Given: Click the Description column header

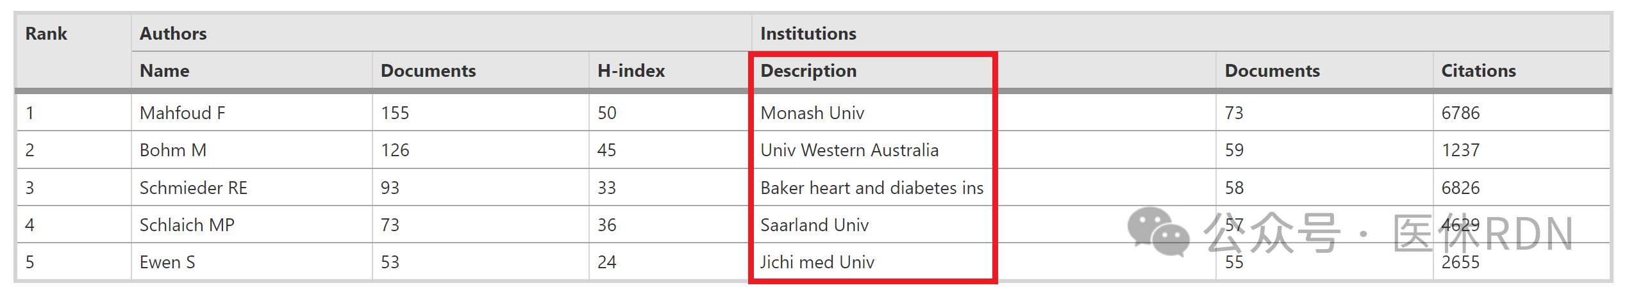Looking at the screenshot, I should (808, 70).
